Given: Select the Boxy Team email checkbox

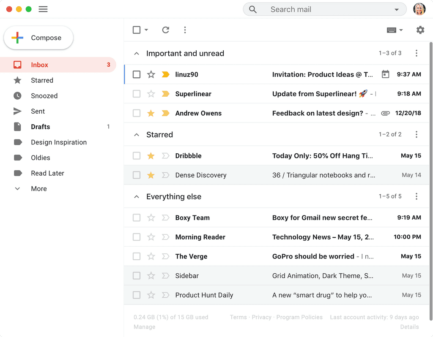Looking at the screenshot, I should 137,217.
